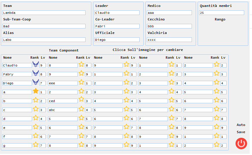
Task: Click the rank star next to member eee
Action: [x=81, y=82]
